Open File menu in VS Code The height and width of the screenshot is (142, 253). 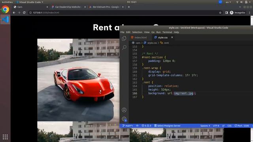click(122, 32)
